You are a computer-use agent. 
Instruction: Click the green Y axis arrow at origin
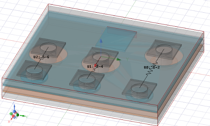[119, 59]
